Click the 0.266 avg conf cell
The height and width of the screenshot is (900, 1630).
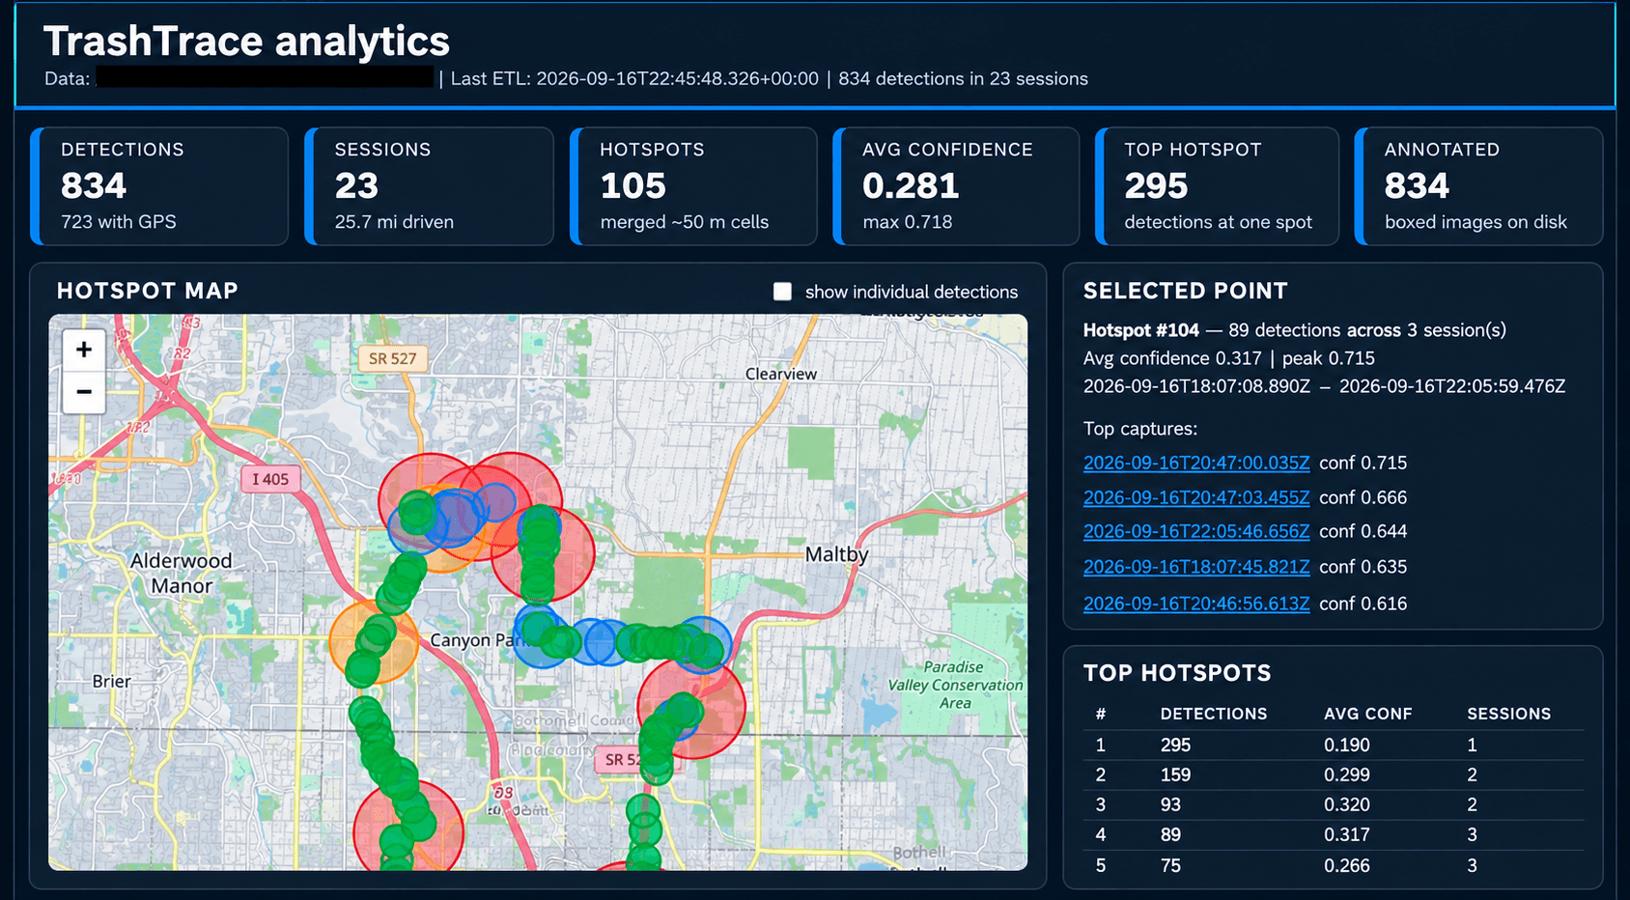(x=1347, y=865)
